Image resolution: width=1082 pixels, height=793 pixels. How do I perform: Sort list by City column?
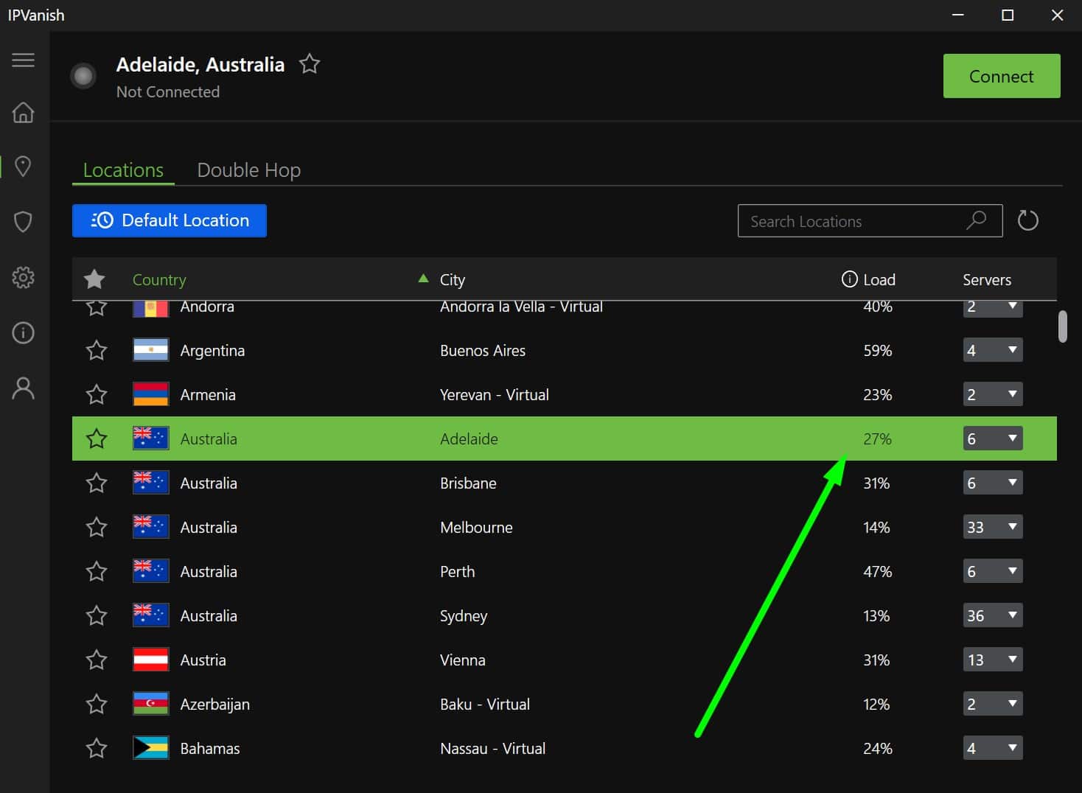pos(453,279)
